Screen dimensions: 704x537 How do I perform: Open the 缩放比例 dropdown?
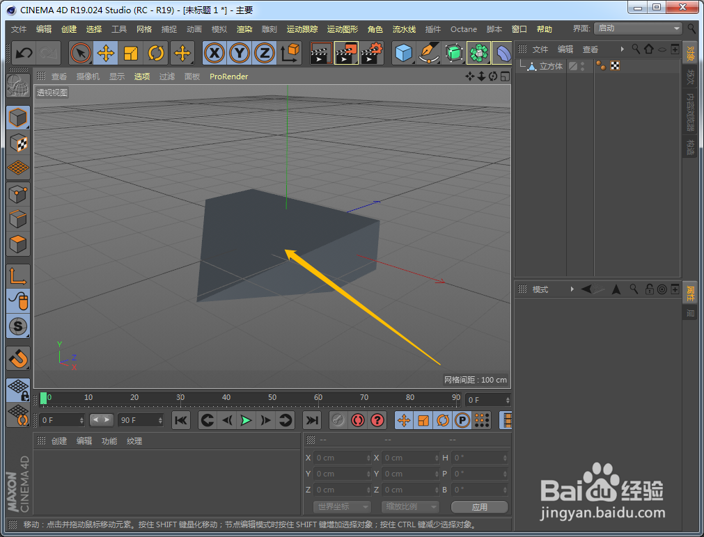coord(410,506)
